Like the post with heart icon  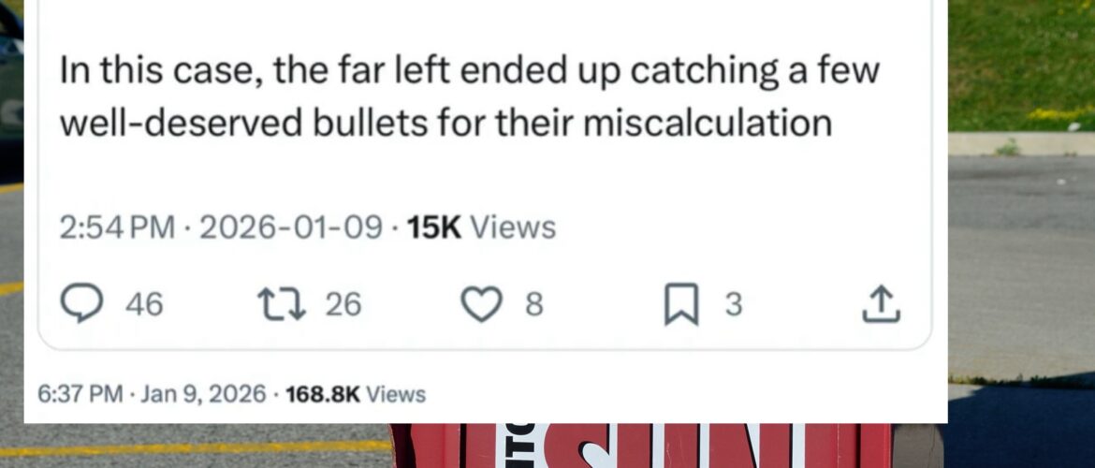[483, 304]
